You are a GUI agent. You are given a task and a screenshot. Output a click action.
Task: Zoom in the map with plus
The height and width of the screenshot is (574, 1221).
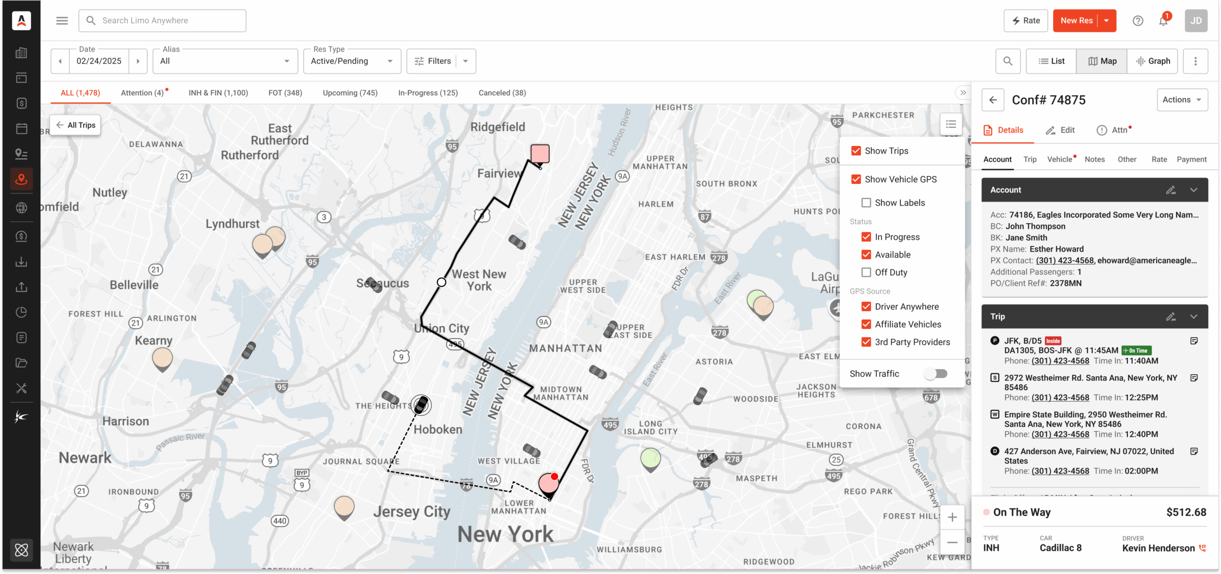pyautogui.click(x=952, y=517)
